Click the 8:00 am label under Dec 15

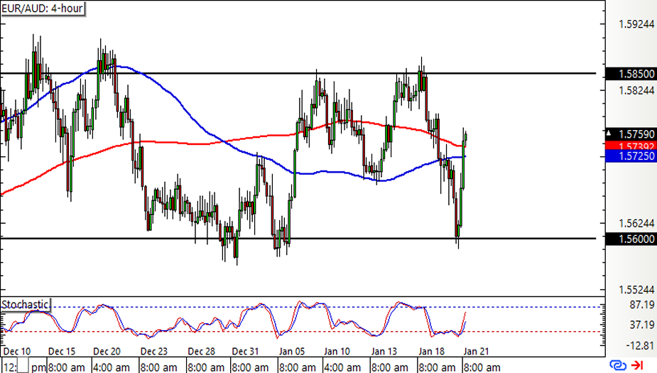tap(66, 367)
